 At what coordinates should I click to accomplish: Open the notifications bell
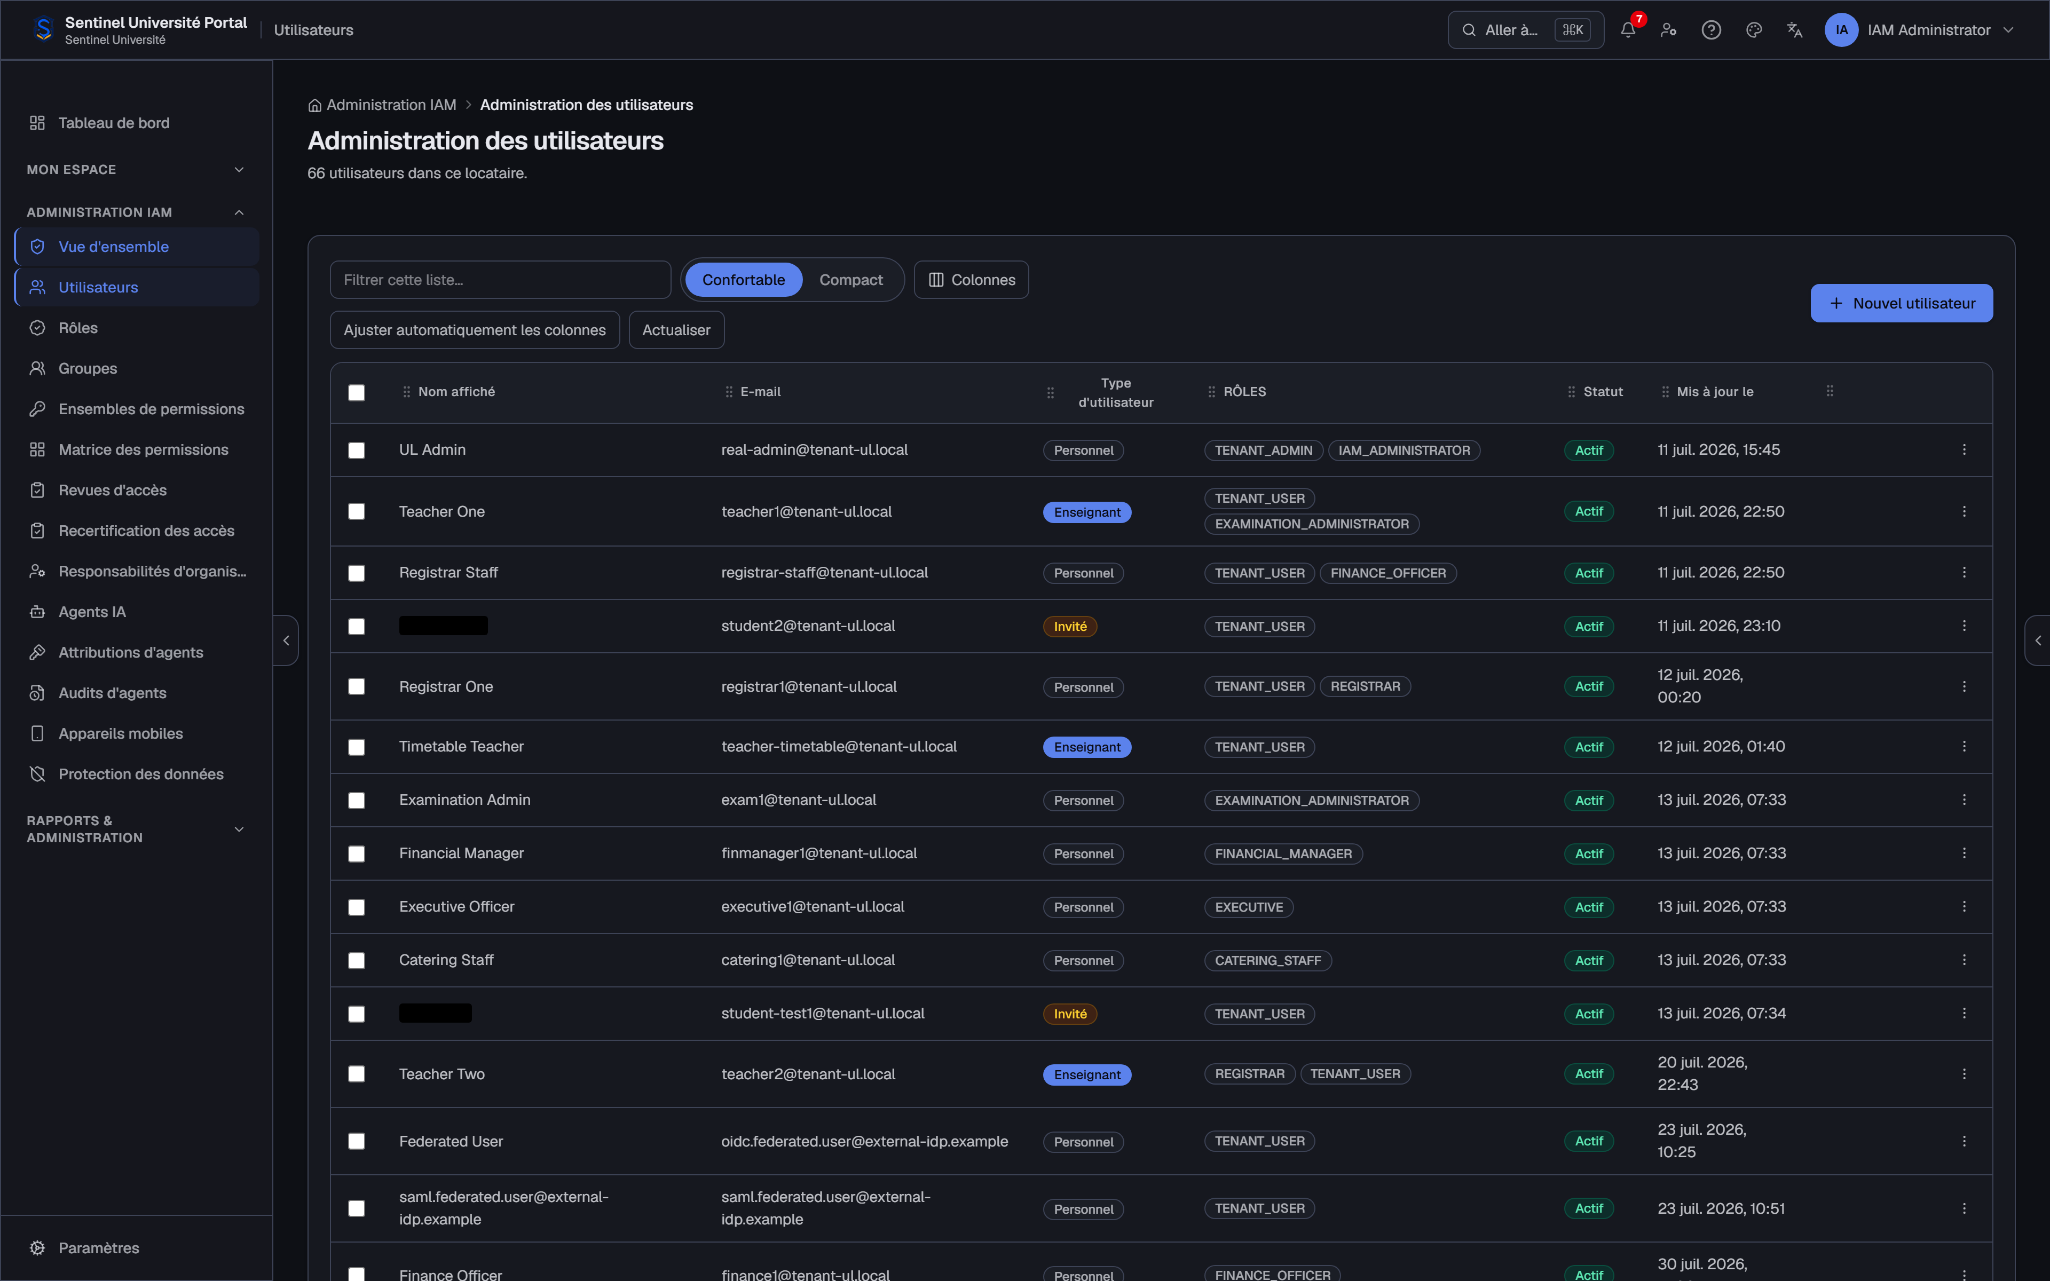point(1627,30)
